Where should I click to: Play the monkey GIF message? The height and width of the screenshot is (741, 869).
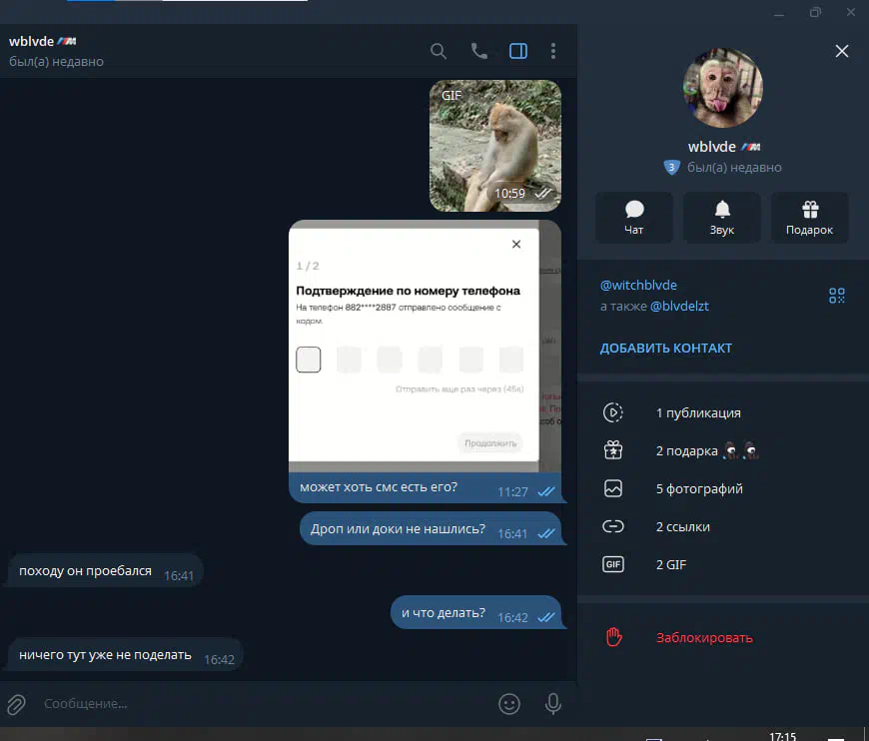(494, 146)
